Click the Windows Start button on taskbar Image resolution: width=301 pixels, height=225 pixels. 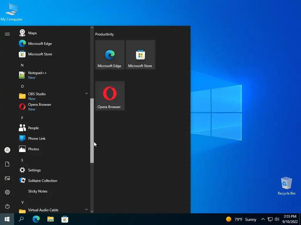[x=7, y=219]
